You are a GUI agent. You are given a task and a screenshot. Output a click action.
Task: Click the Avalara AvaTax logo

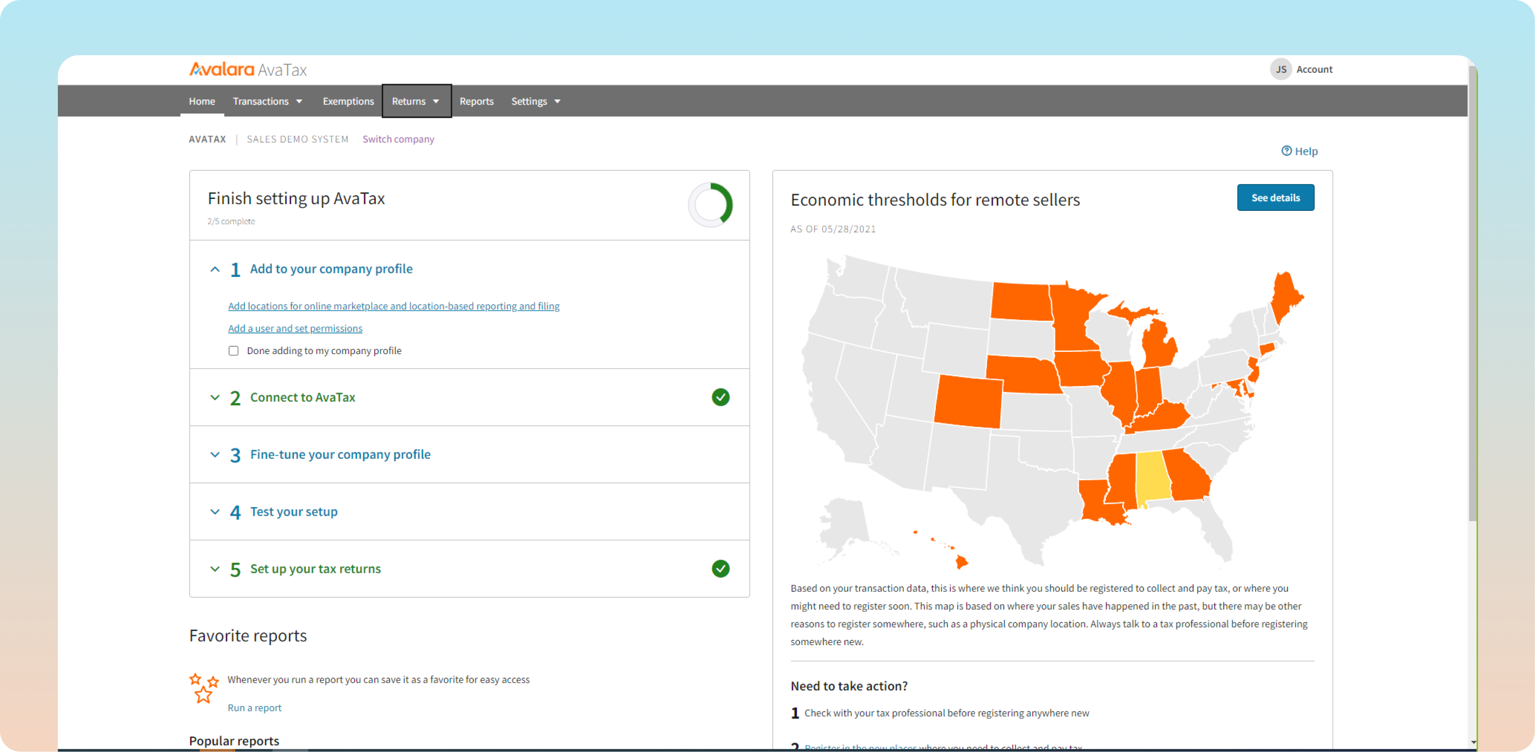point(247,70)
